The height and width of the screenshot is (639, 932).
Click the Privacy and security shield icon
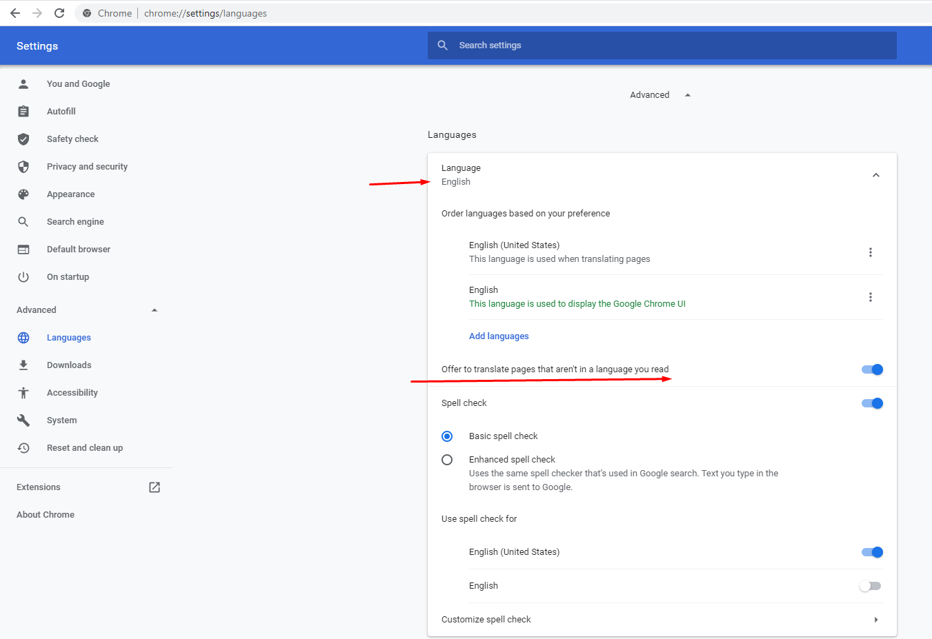coord(23,167)
